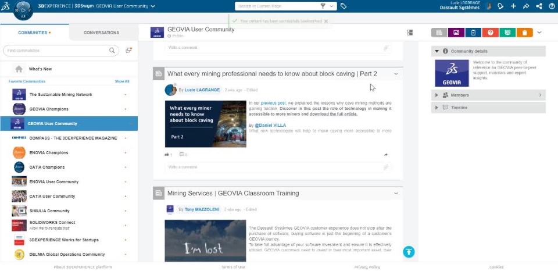The width and height of the screenshot is (558, 271).
Task: Select GEOVIA User Community in sidebar
Action: (x=69, y=123)
